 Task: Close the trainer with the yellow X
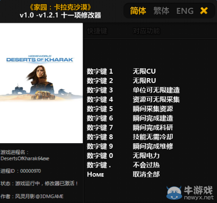click(x=204, y=11)
